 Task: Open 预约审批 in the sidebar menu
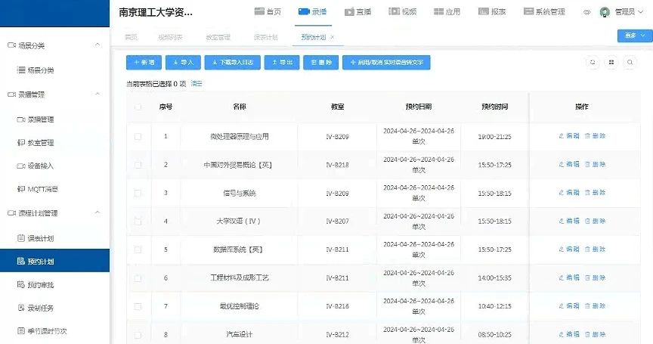coord(41,285)
